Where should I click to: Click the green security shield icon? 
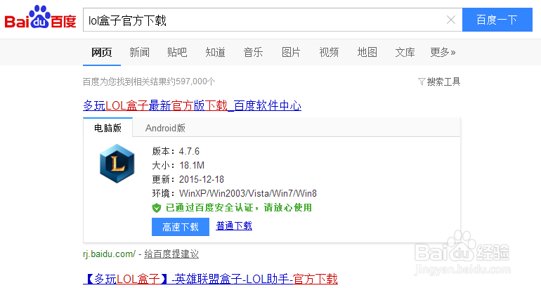157,208
